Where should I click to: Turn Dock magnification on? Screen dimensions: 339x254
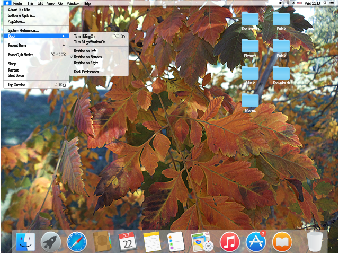tap(90, 42)
